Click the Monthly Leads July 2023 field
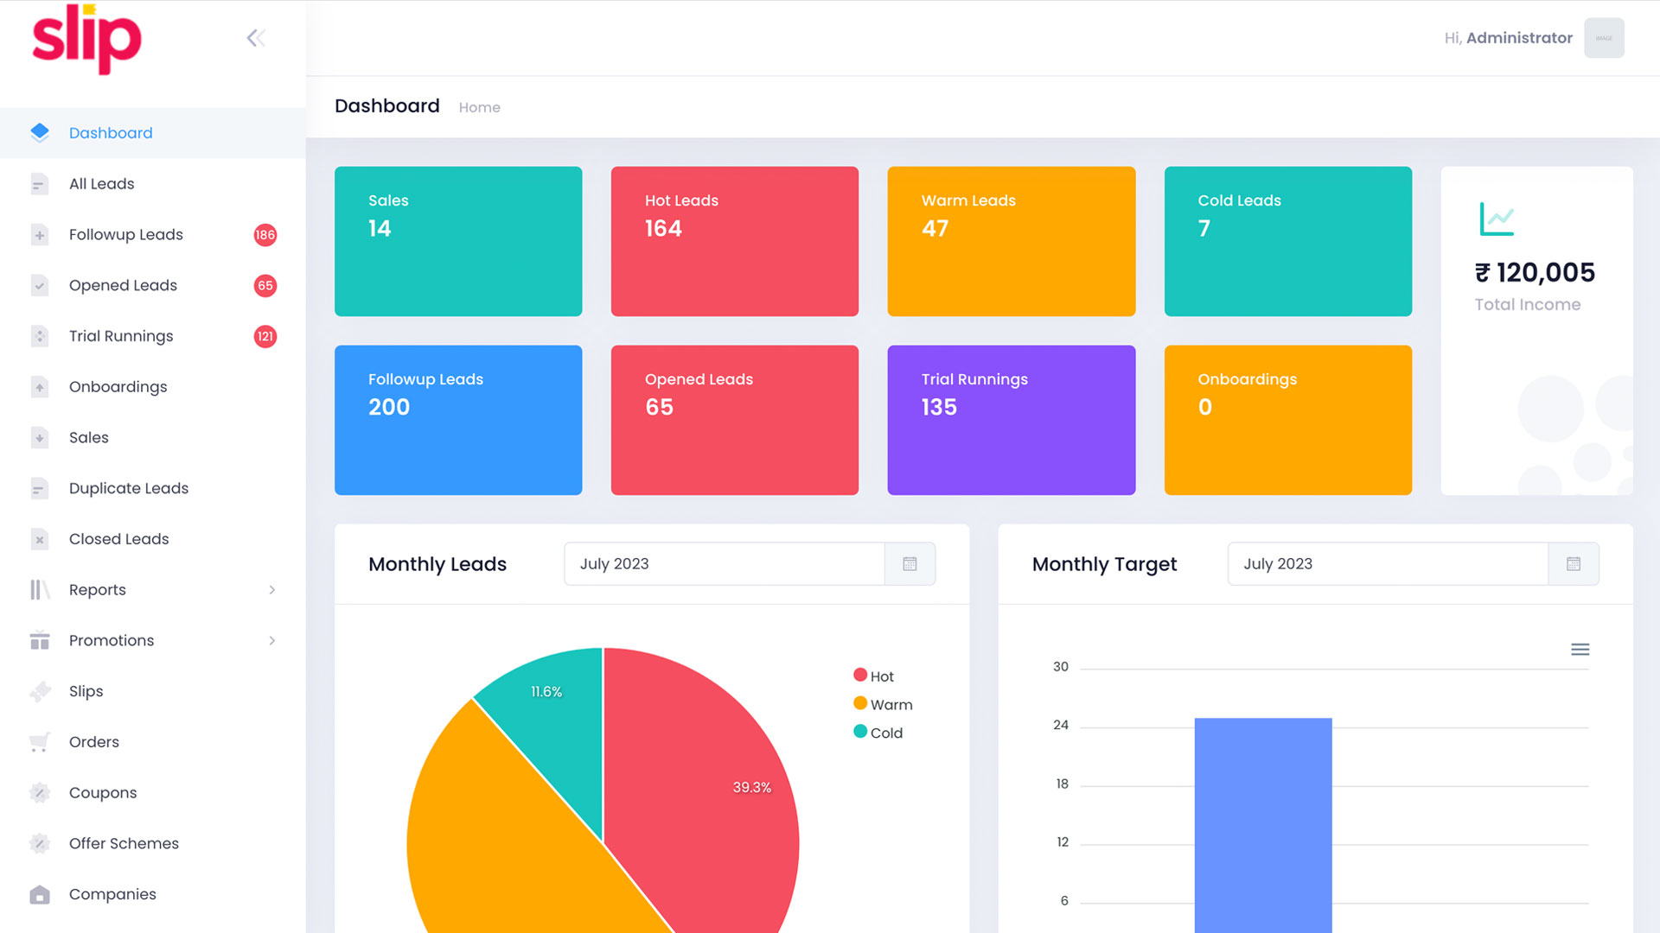The width and height of the screenshot is (1660, 933). coord(725,564)
